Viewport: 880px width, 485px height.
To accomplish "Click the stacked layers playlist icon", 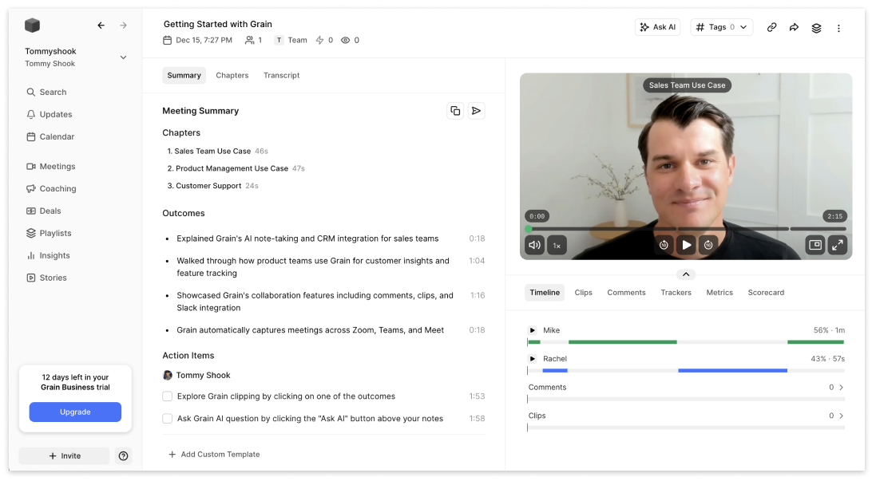I will click(x=817, y=28).
